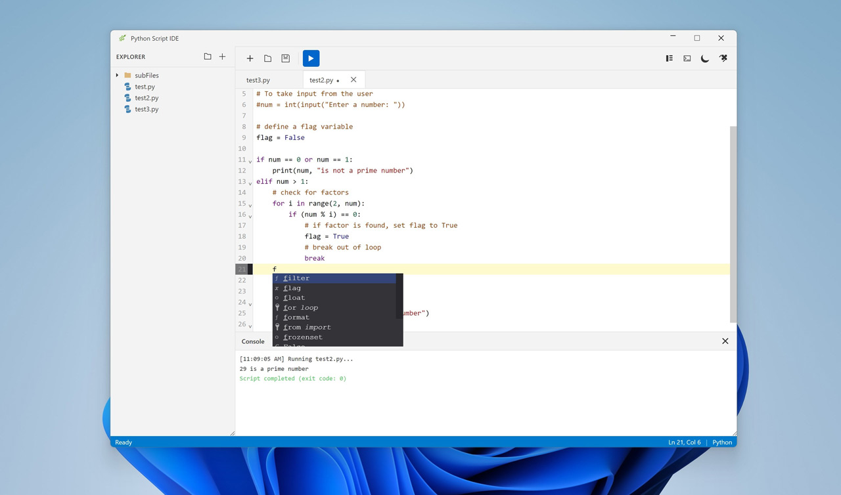Click line number 21 in the gutter

pyautogui.click(x=242, y=269)
